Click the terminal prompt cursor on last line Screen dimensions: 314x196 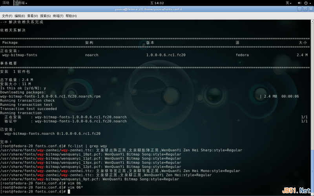click(69, 192)
